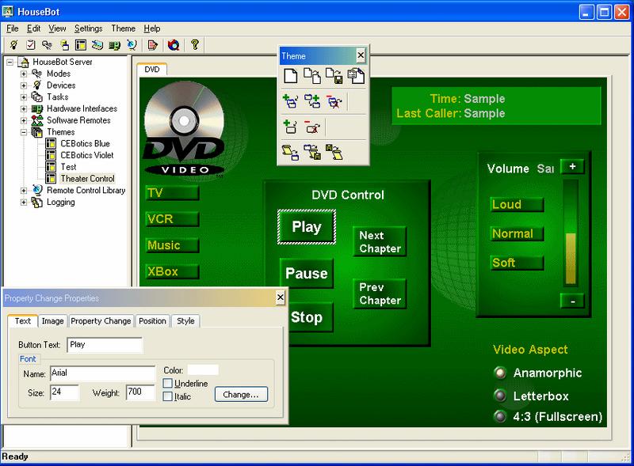Click the Modes toolbar icon beside the clipboard

[x=48, y=44]
